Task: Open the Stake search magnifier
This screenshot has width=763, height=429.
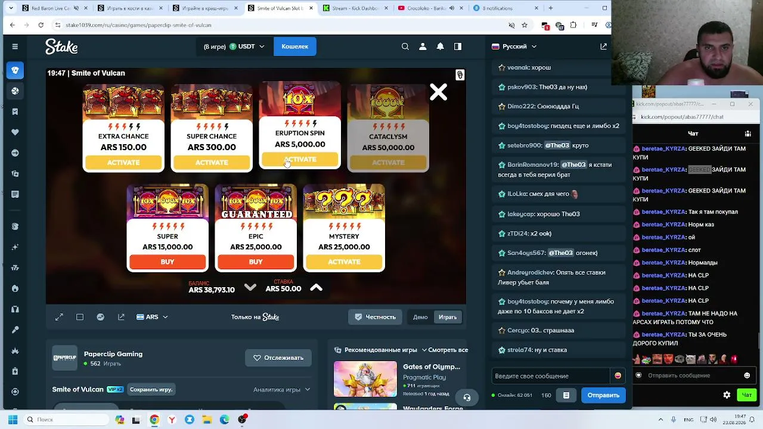Action: click(405, 46)
